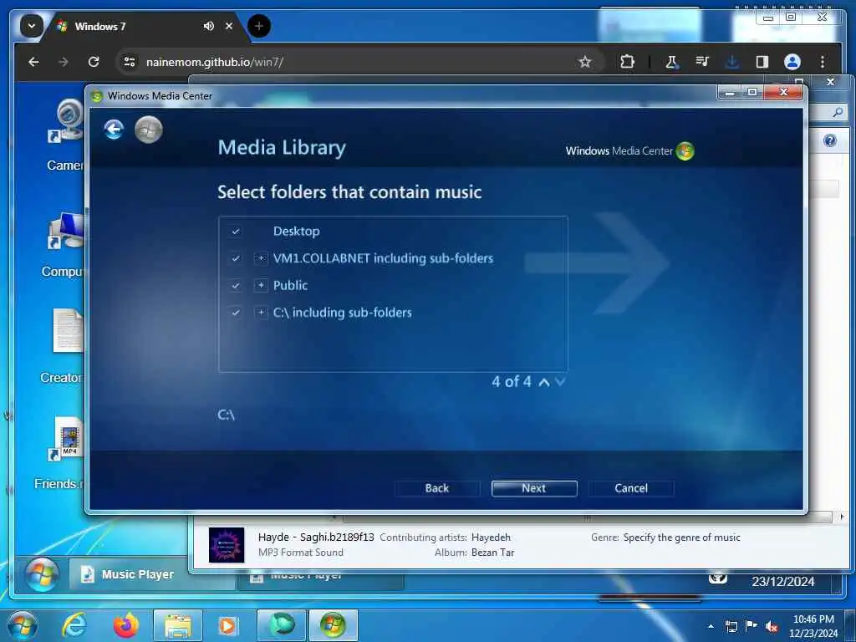Mute the Windows 7 tab audio icon
856x642 pixels.
[x=208, y=26]
